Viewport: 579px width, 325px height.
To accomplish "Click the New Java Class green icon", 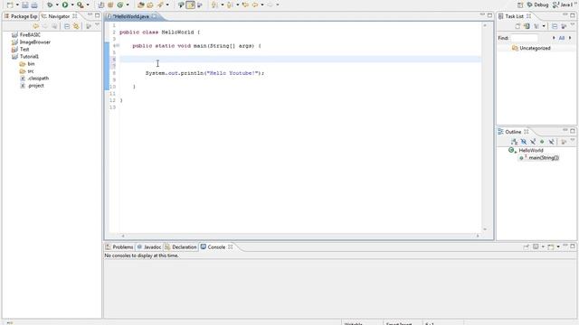I will (x=120, y=5).
